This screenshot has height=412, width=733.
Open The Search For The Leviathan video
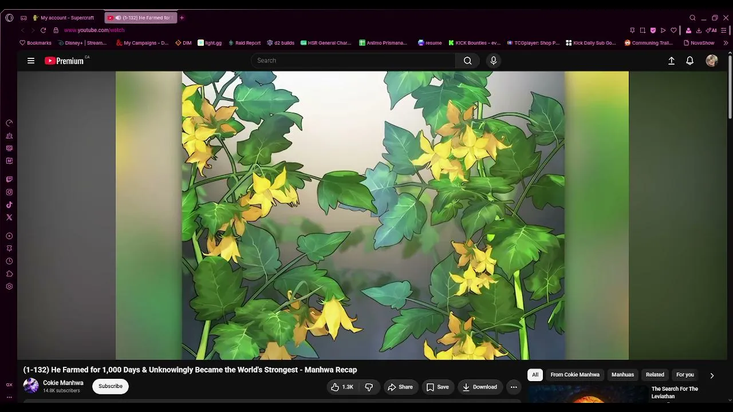pyautogui.click(x=675, y=393)
